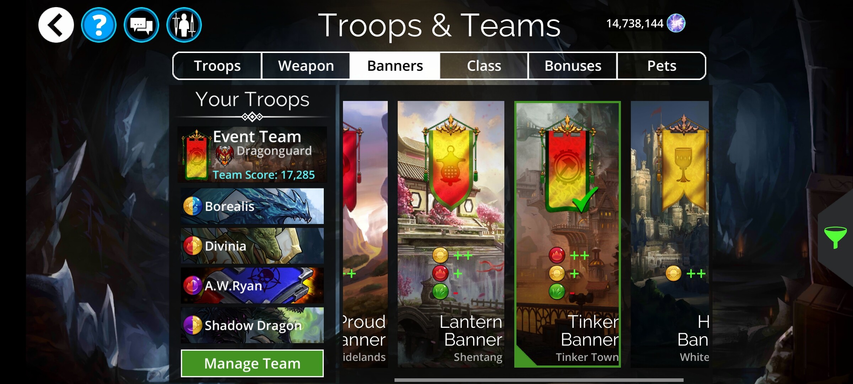This screenshot has height=384, width=853.
Task: Open the Class tab
Action: 484,66
